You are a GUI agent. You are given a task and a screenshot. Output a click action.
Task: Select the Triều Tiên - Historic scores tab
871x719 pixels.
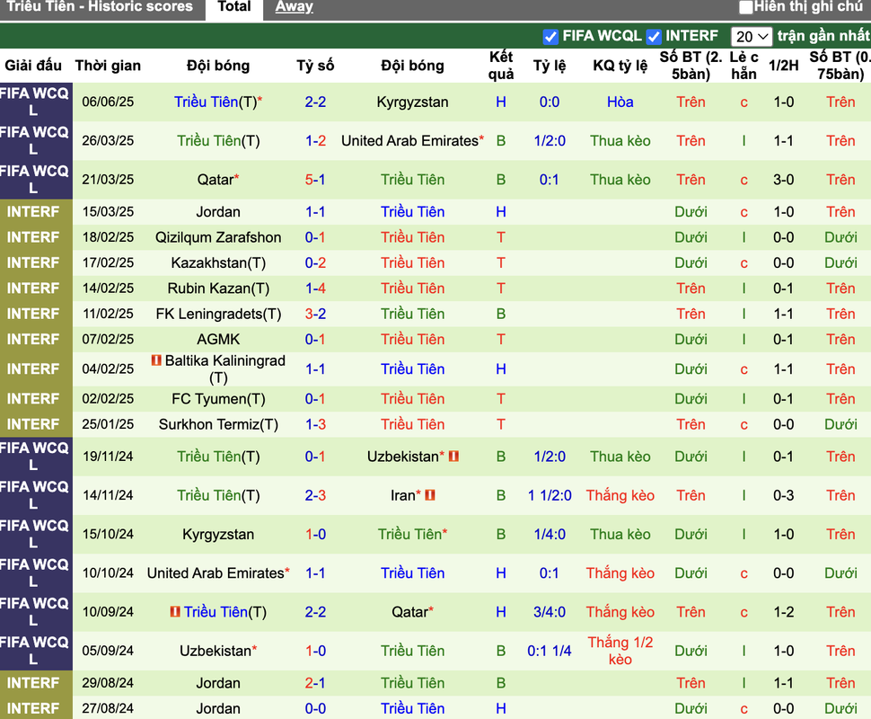click(100, 6)
